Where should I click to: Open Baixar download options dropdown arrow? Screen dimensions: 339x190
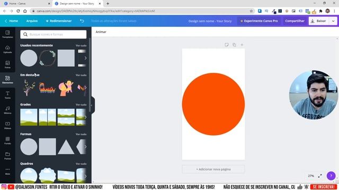pyautogui.click(x=333, y=21)
